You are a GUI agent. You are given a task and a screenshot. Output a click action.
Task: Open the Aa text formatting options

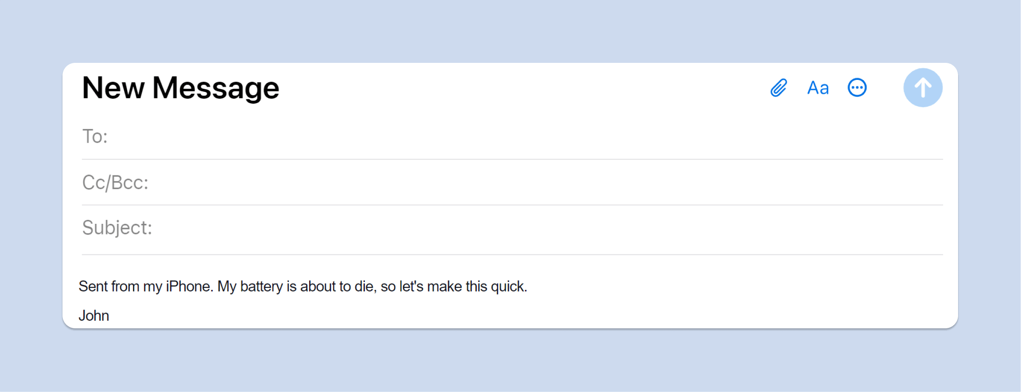(818, 88)
